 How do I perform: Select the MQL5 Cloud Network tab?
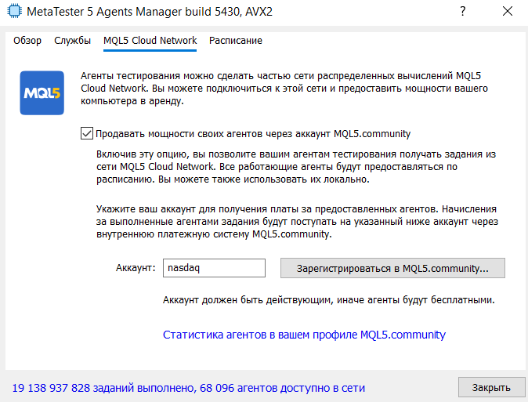[150, 41]
